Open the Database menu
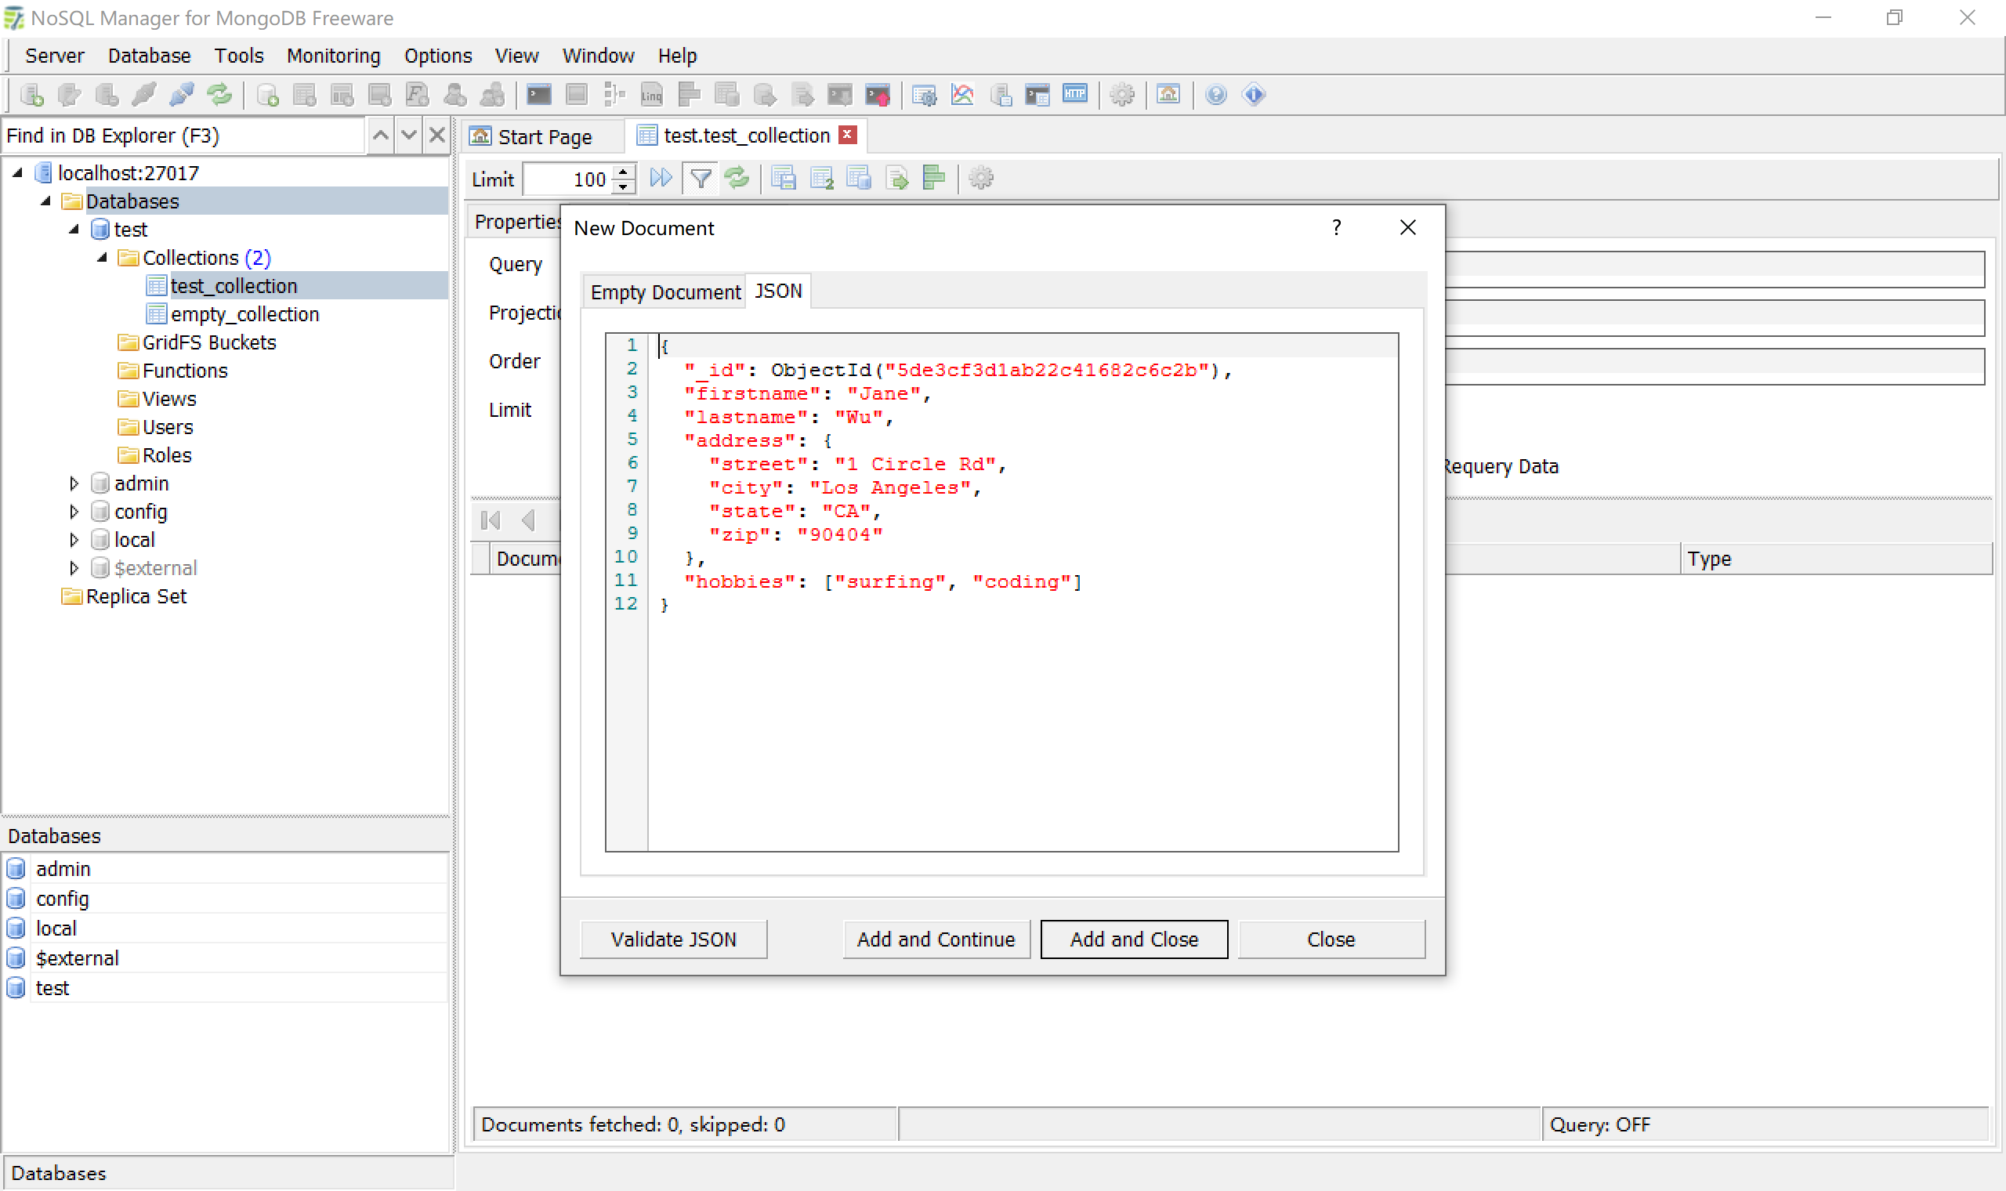The width and height of the screenshot is (2006, 1191). 146,54
